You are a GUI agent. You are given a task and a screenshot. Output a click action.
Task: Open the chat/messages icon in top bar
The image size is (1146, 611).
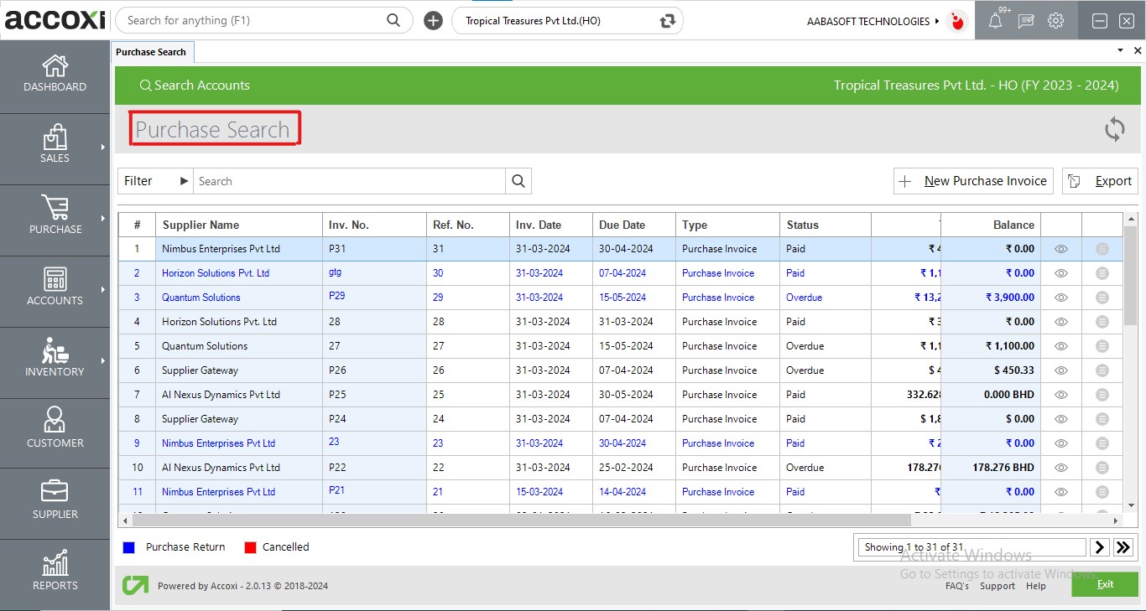coord(1026,20)
